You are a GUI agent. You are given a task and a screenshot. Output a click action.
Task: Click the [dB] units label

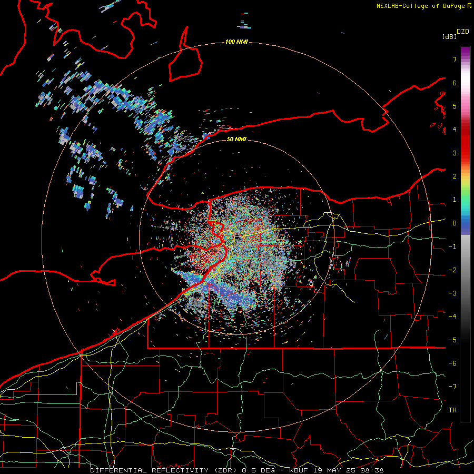pyautogui.click(x=449, y=36)
